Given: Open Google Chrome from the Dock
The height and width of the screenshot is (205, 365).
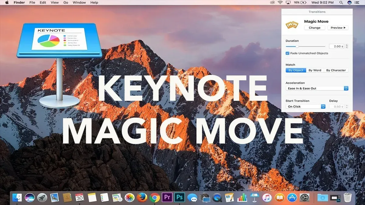Looking at the screenshot, I should 155,198.
